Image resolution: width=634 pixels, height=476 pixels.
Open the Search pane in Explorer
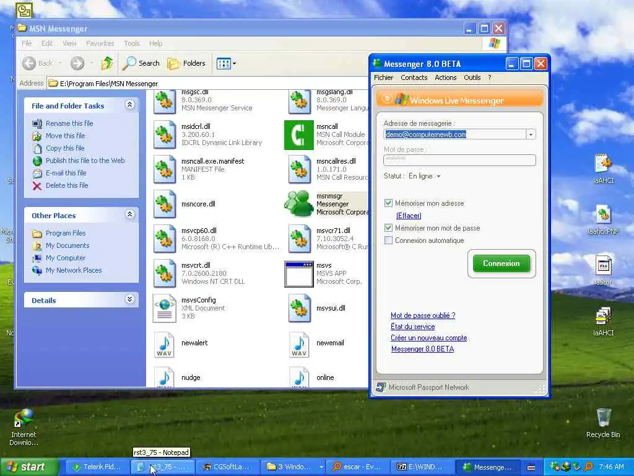pyautogui.click(x=141, y=63)
